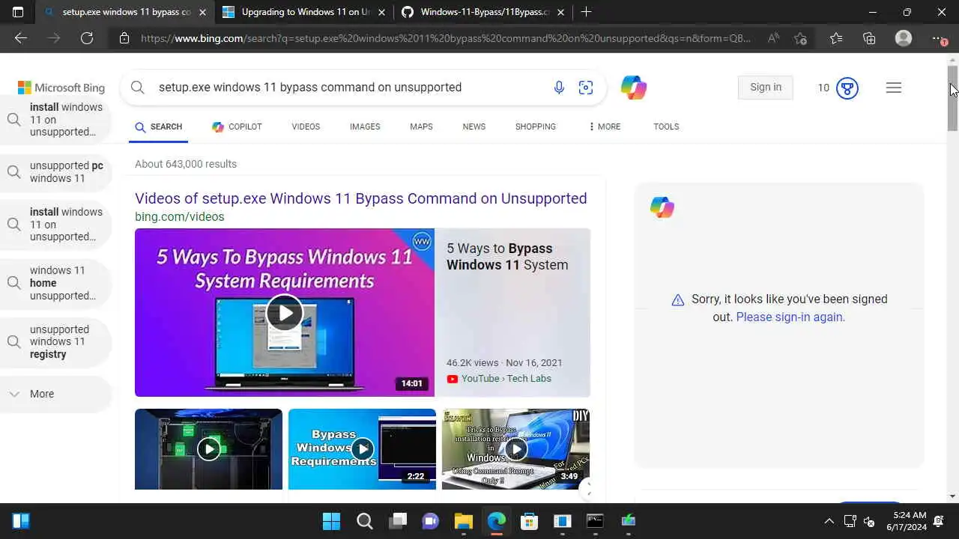Add this page to favorites
The height and width of the screenshot is (539, 959).
pos(800,38)
